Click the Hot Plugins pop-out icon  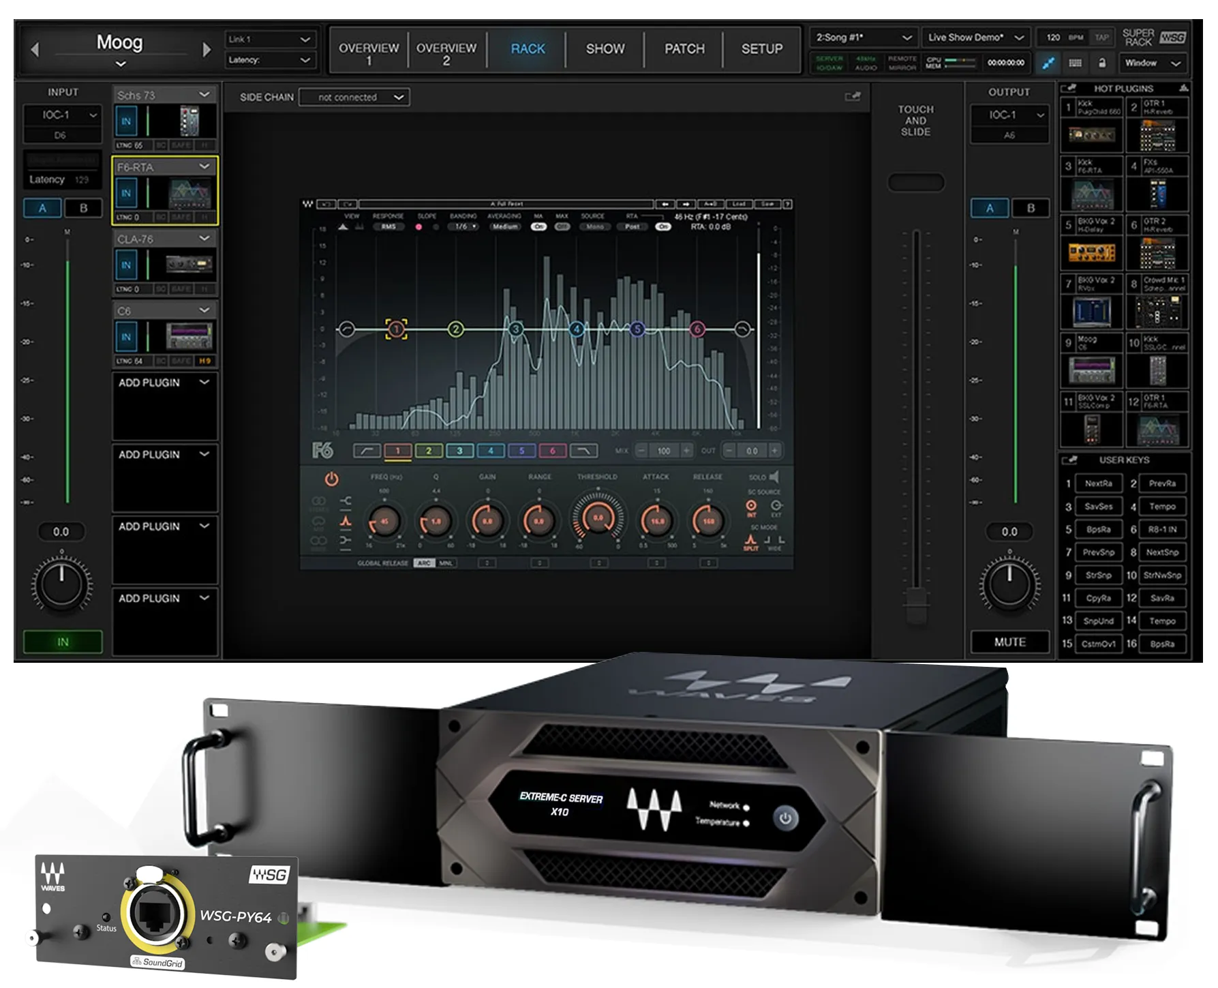[x=1069, y=89]
